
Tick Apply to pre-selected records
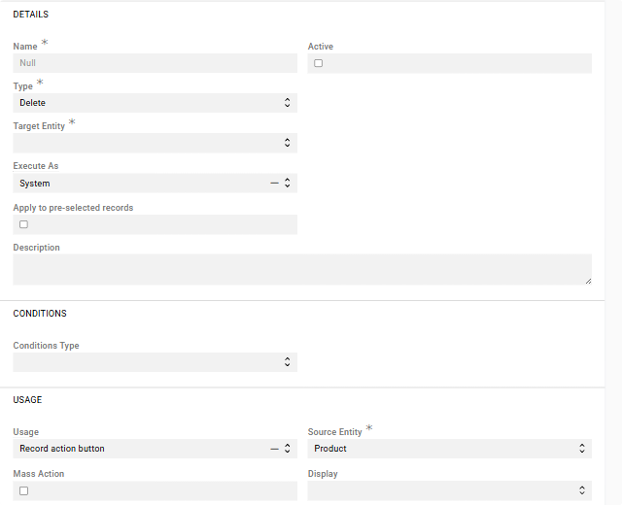[23, 224]
